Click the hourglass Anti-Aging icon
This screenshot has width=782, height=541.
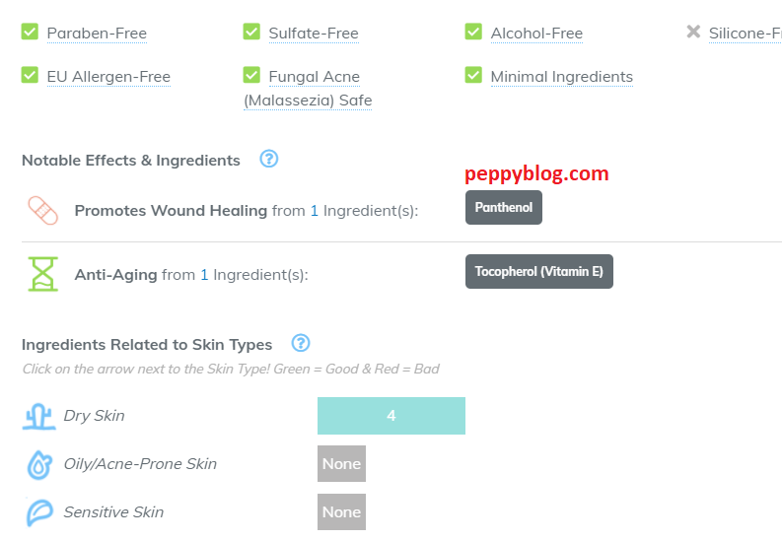42,274
